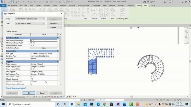Click the Maximum Riser Height value field
This screenshot has height=107, width=191.
44,40
